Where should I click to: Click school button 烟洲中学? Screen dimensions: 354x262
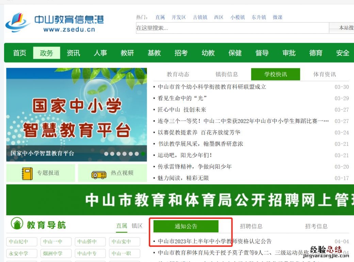pyautogui.click(x=56, y=254)
